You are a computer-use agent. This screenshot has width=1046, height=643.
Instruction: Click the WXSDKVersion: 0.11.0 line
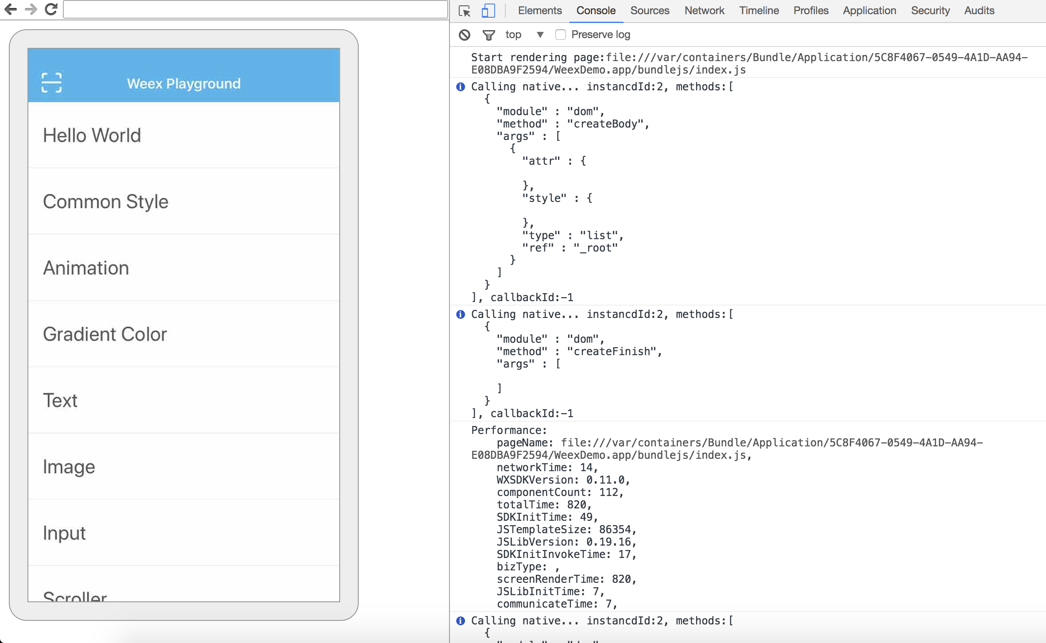pos(563,480)
